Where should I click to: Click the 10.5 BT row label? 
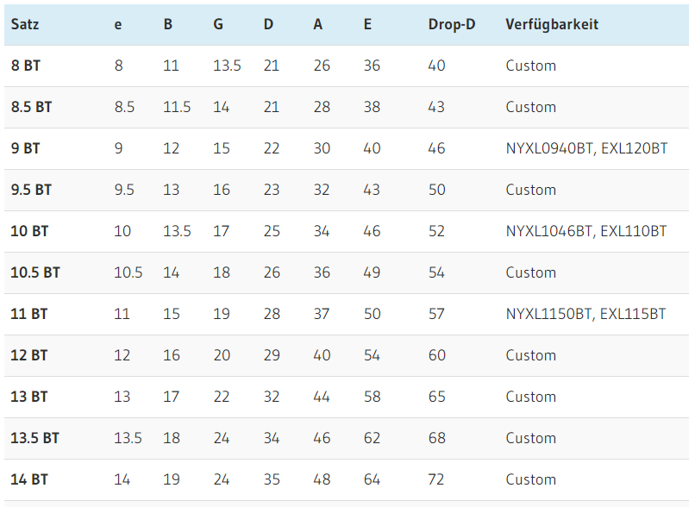pyautogui.click(x=35, y=272)
